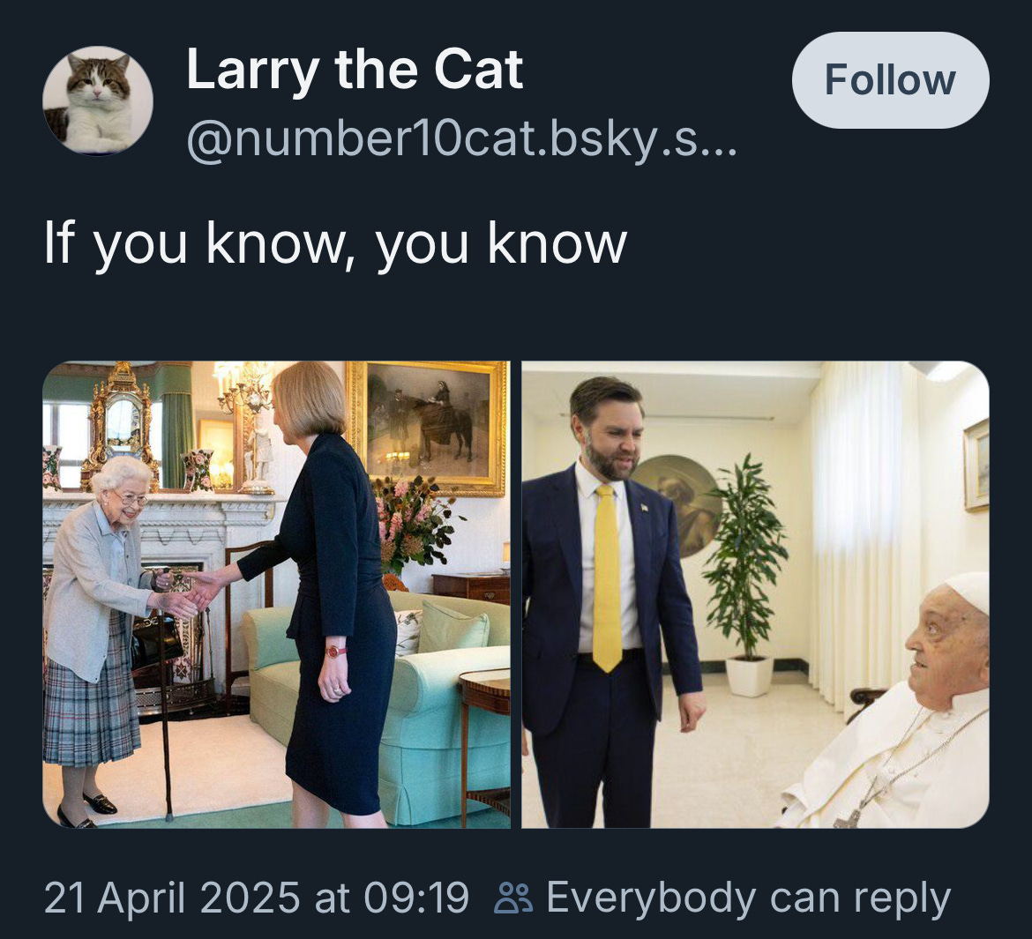View the cat profile picture

[x=98, y=100]
